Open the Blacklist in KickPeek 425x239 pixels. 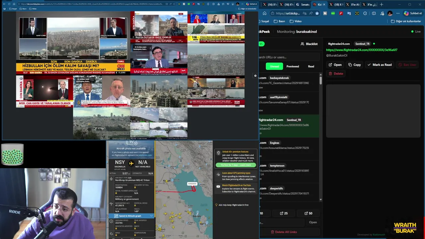click(x=309, y=44)
